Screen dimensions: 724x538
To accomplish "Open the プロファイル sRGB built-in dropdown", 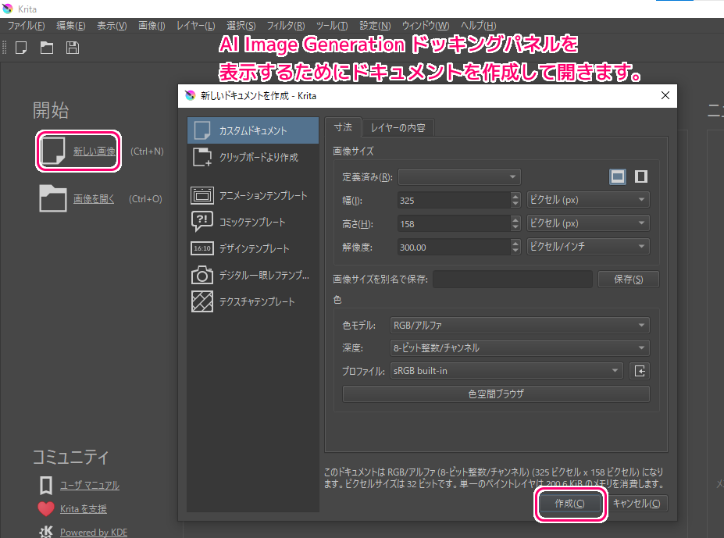I will 507,371.
